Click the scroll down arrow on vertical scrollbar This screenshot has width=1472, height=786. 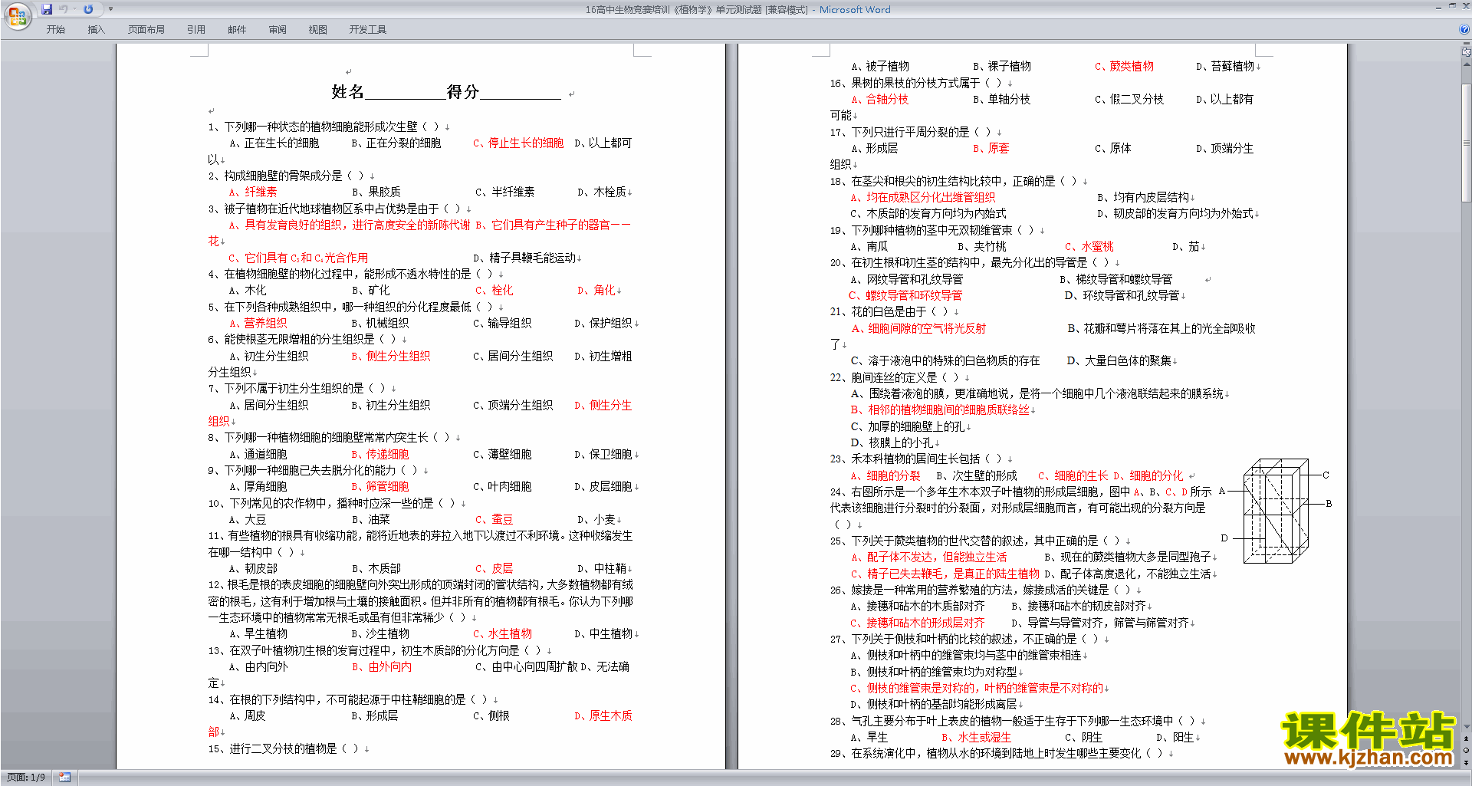pyautogui.click(x=1467, y=727)
